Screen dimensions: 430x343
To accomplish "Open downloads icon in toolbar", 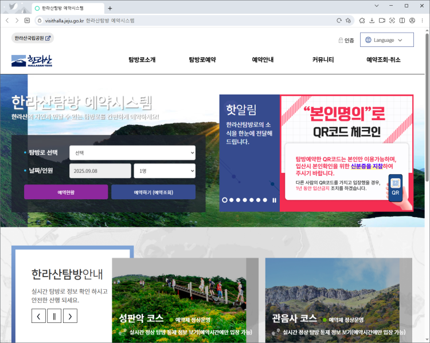I will click(372, 21).
